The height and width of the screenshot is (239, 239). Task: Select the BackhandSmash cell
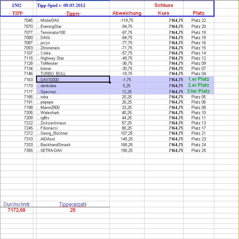click(73, 145)
